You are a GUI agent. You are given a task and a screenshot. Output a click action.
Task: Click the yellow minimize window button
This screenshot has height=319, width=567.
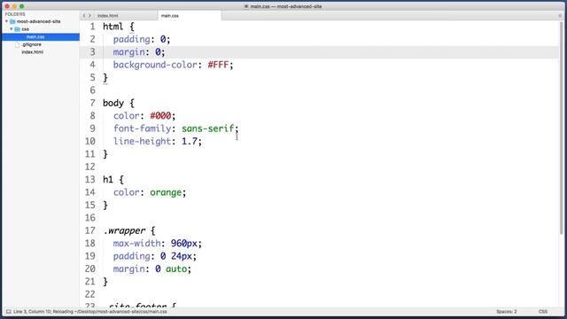pos(14,6)
